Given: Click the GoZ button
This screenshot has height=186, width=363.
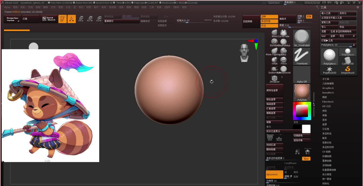Looking at the screenshot, I should tap(324, 36).
